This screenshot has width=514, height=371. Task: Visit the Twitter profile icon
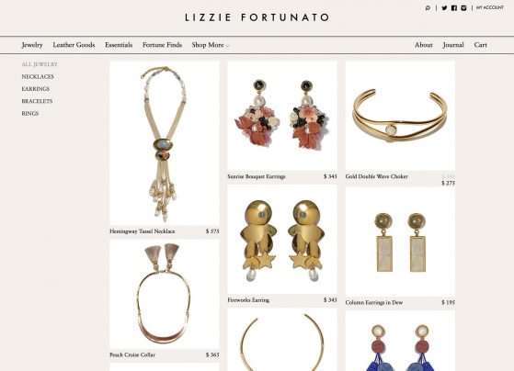tap(444, 8)
